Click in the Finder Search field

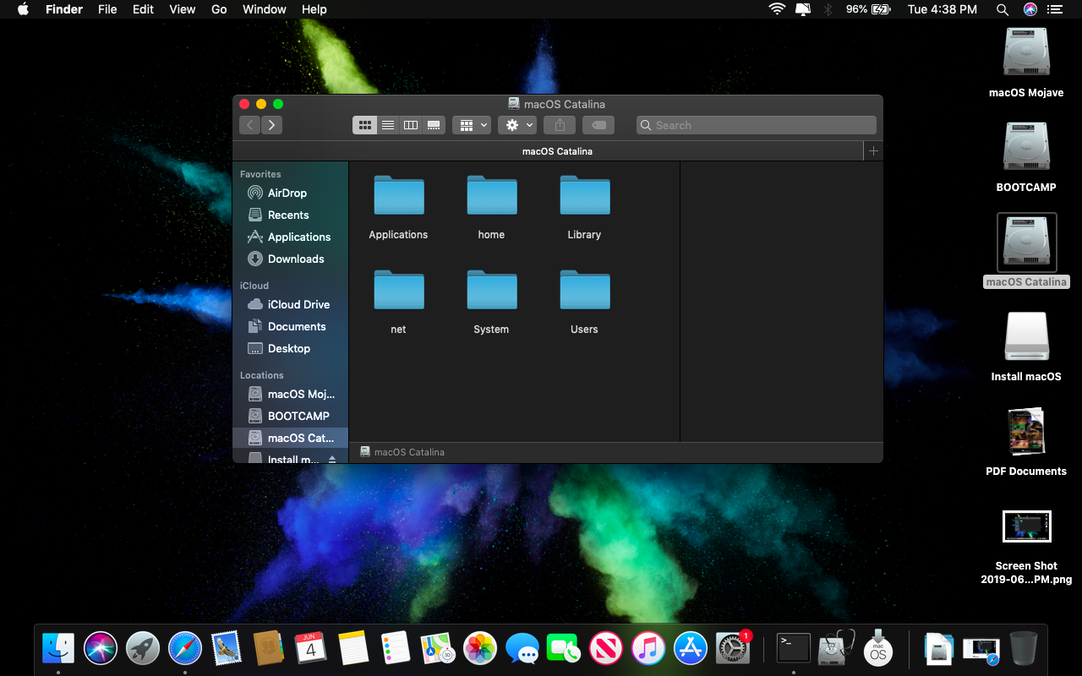coord(757,125)
